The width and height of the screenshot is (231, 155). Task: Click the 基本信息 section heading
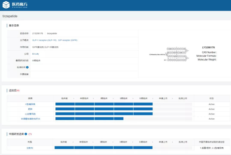tap(14, 26)
